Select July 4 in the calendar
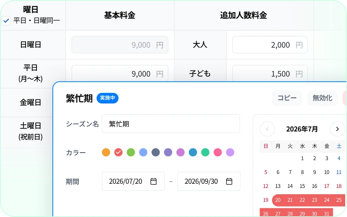 coord(339,158)
